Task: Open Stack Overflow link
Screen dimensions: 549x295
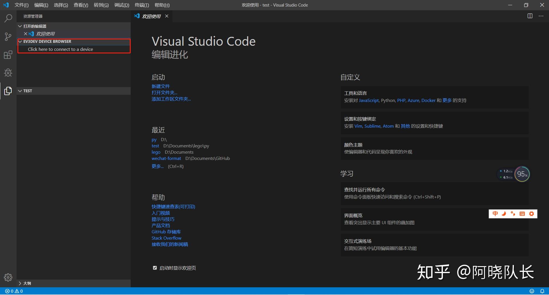Action: tap(166, 238)
